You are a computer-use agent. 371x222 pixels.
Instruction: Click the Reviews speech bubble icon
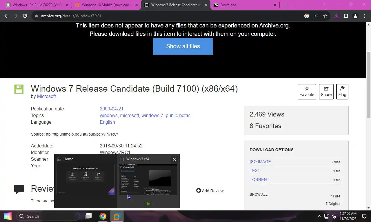point(19,189)
